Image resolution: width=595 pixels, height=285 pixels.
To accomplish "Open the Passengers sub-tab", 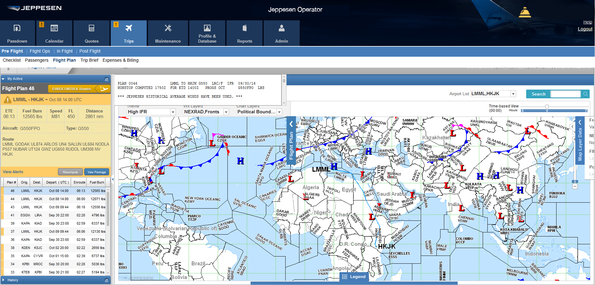I will [x=37, y=60].
